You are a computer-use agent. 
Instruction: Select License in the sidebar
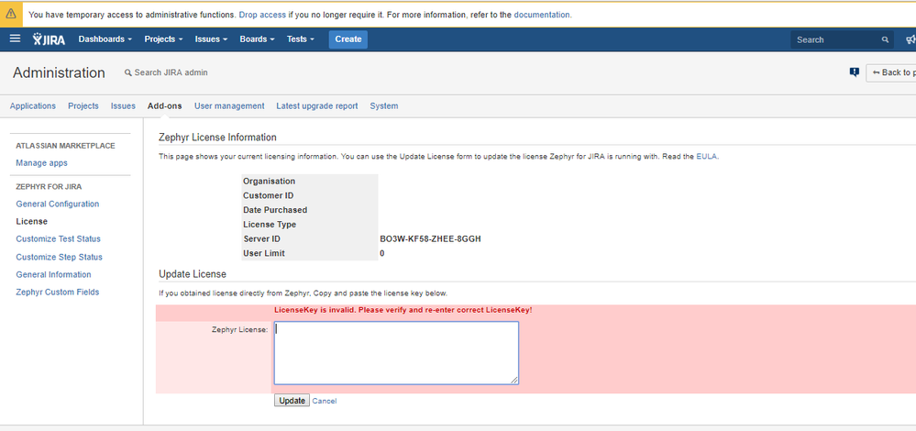pyautogui.click(x=32, y=221)
